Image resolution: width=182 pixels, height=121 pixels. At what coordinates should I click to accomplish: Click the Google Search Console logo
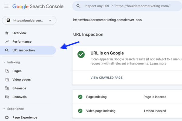(x=38, y=6)
